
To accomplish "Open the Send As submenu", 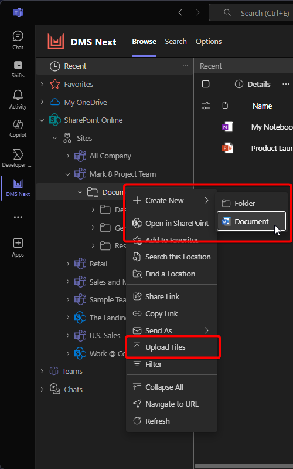I will (x=172, y=330).
